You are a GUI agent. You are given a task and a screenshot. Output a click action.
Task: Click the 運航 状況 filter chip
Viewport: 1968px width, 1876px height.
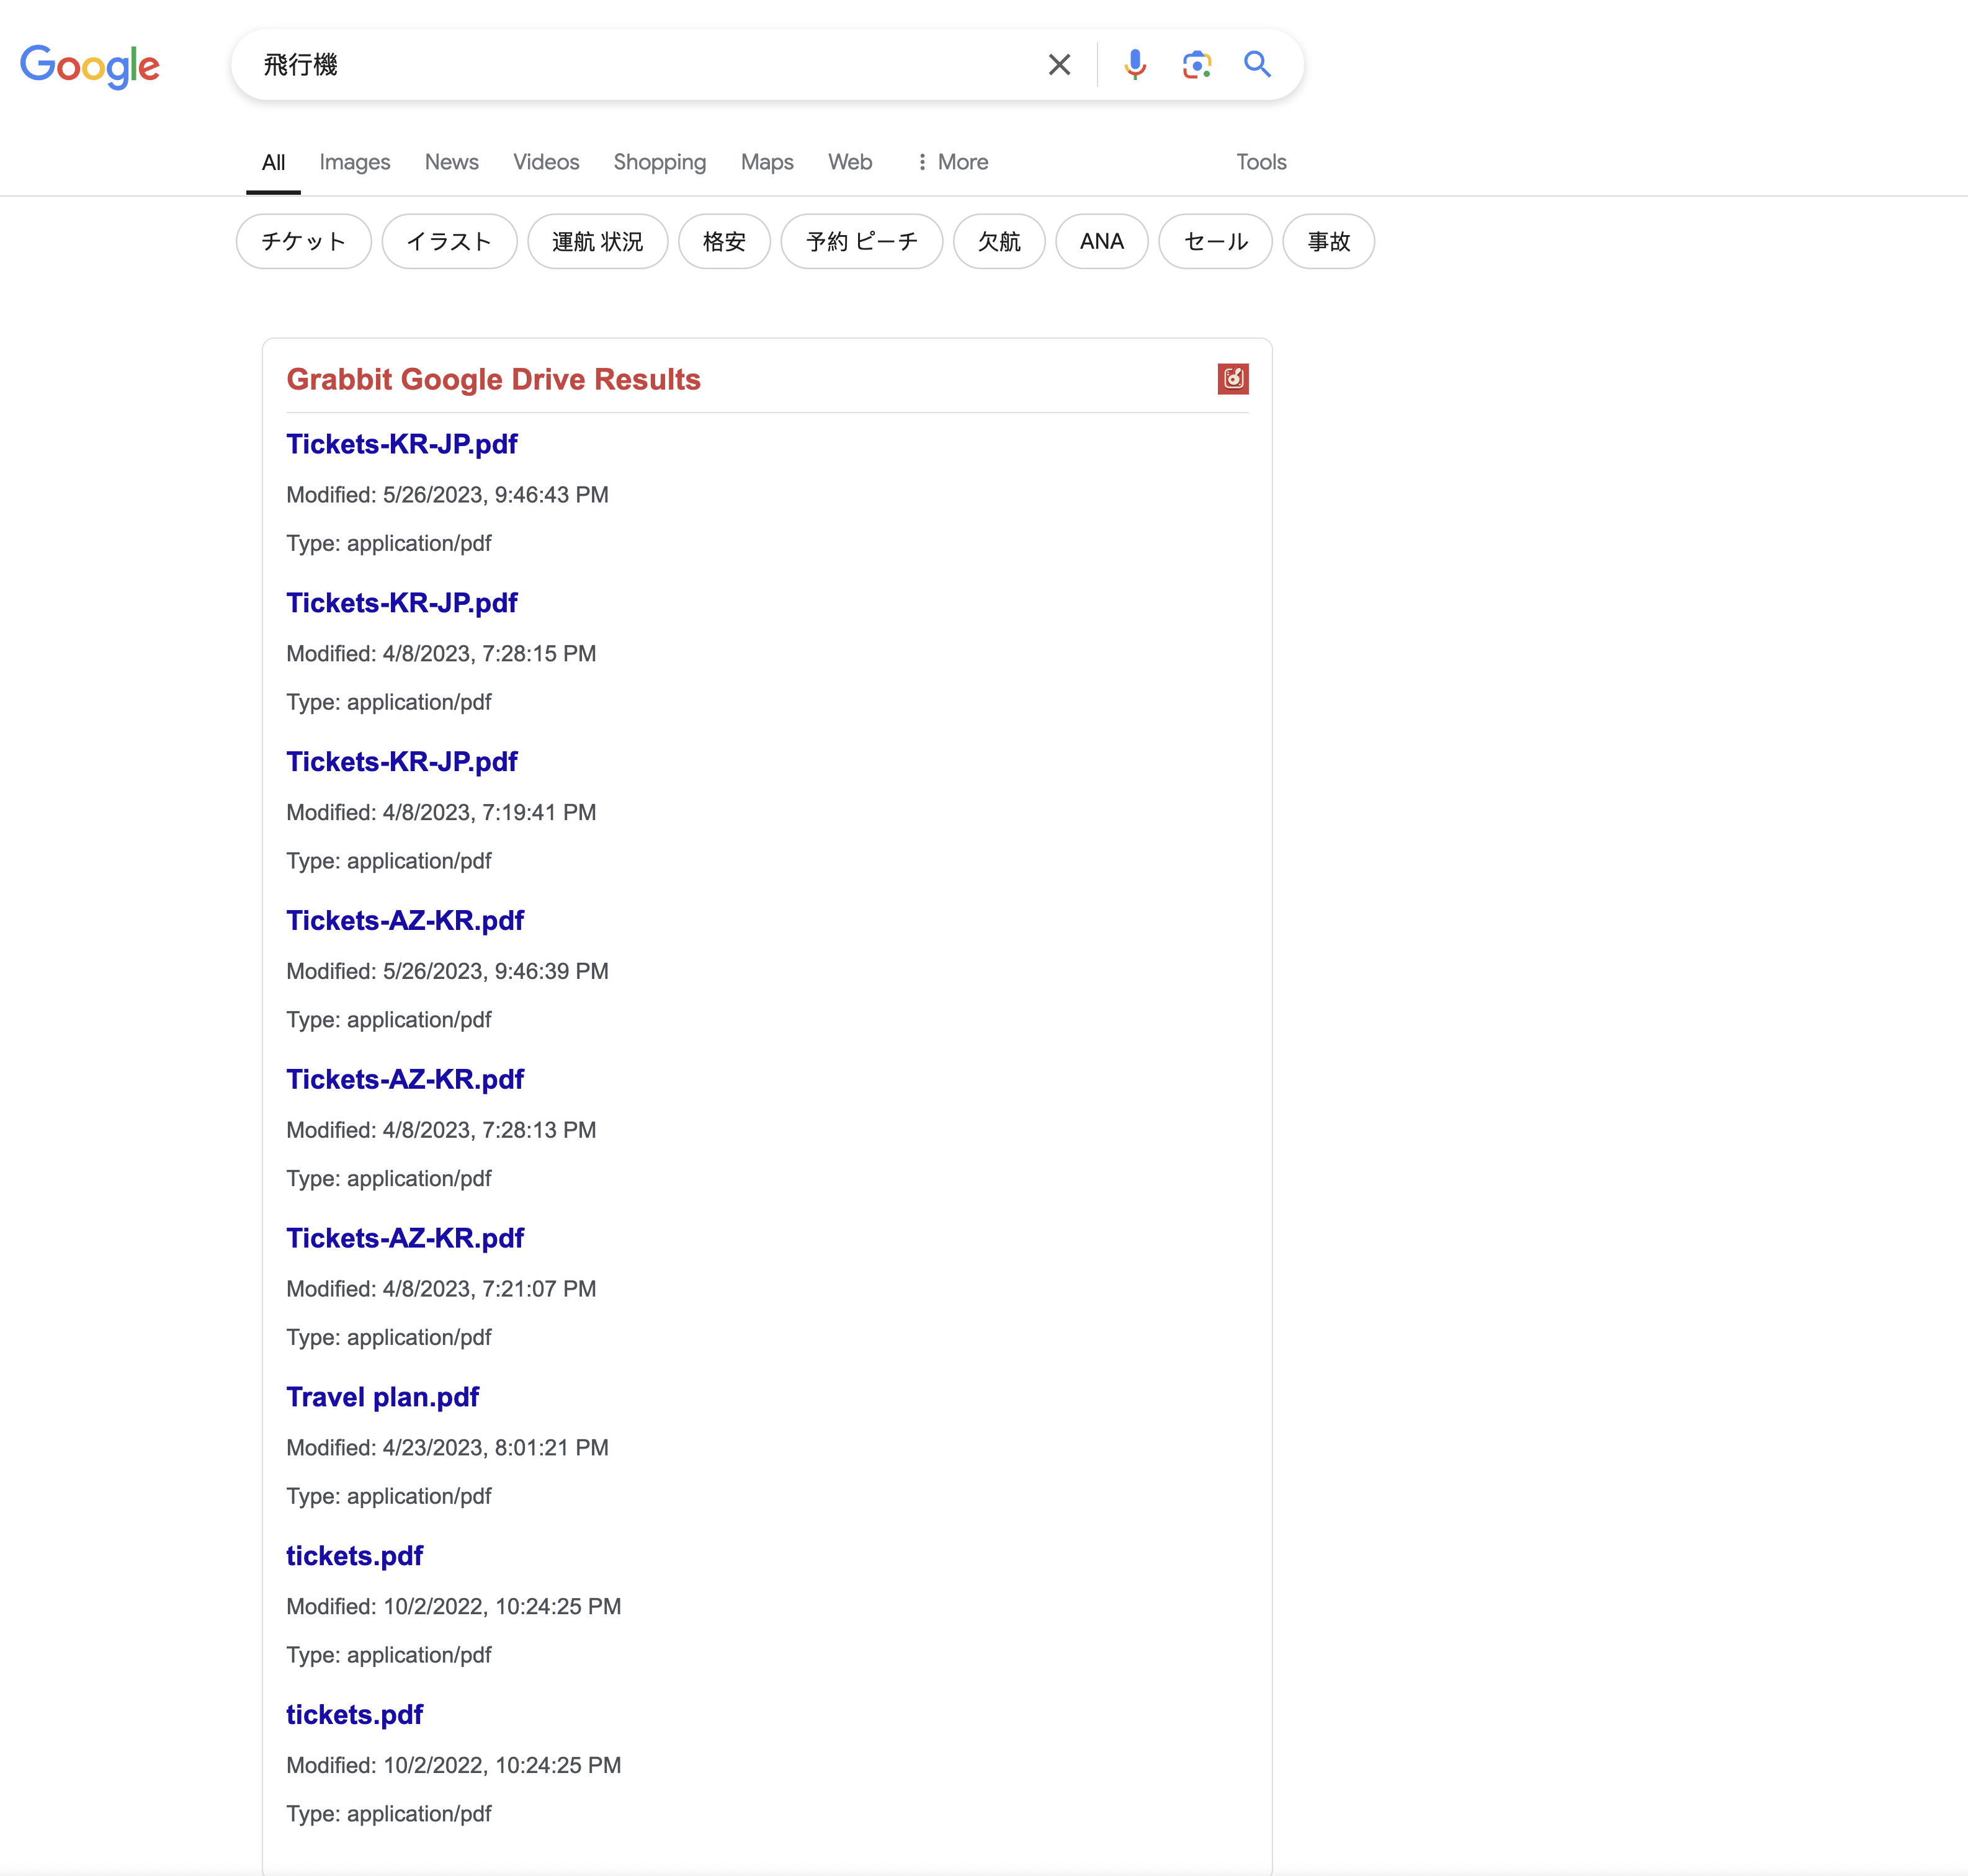[x=597, y=241]
